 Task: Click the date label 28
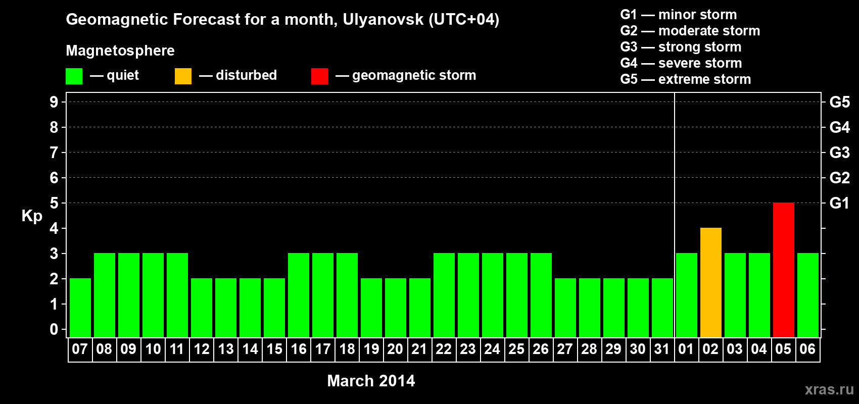click(x=589, y=349)
